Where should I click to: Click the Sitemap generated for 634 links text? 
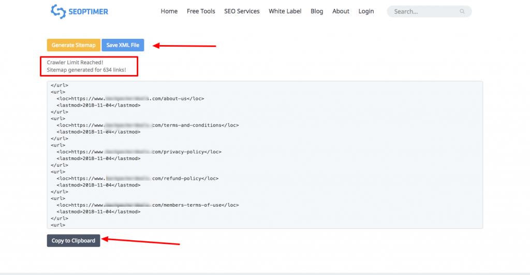[86, 70]
